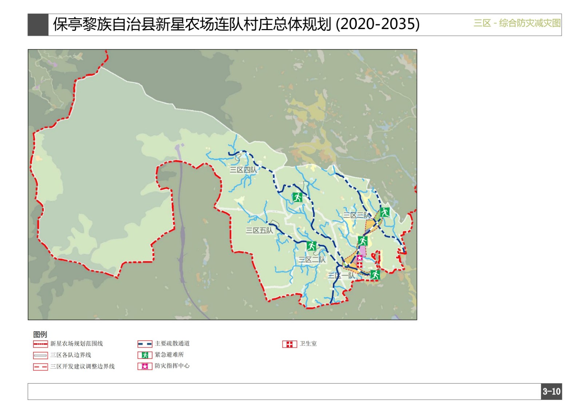
Task: Click the 三区各队边界线 legend symbol
Action: pos(40,355)
